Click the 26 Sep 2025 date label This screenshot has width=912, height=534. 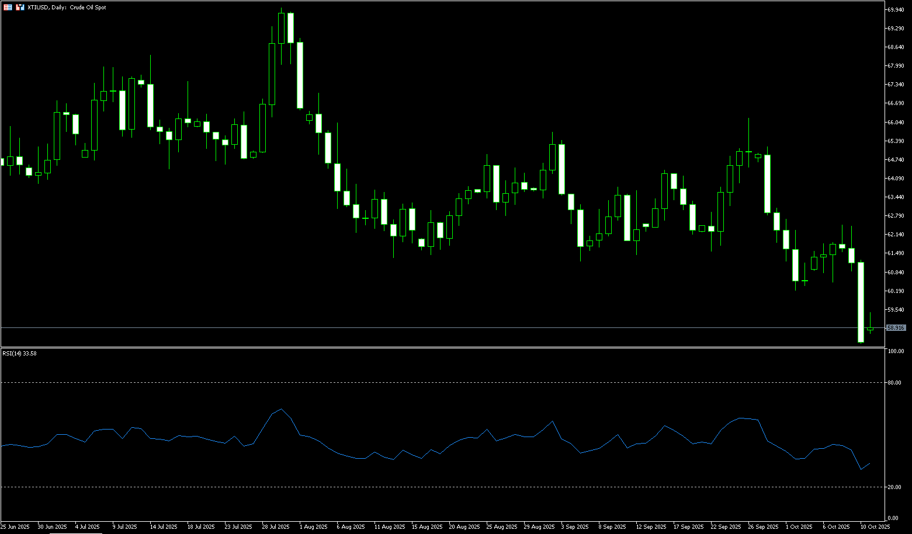tap(763, 526)
